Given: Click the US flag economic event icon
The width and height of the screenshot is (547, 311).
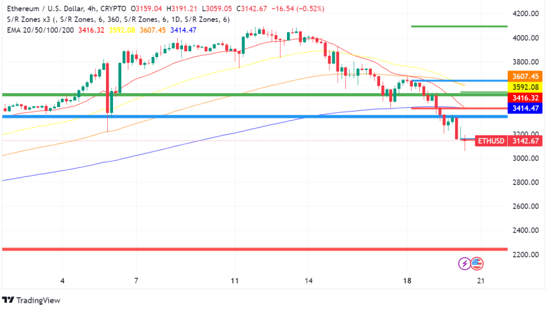Looking at the screenshot, I should [477, 264].
